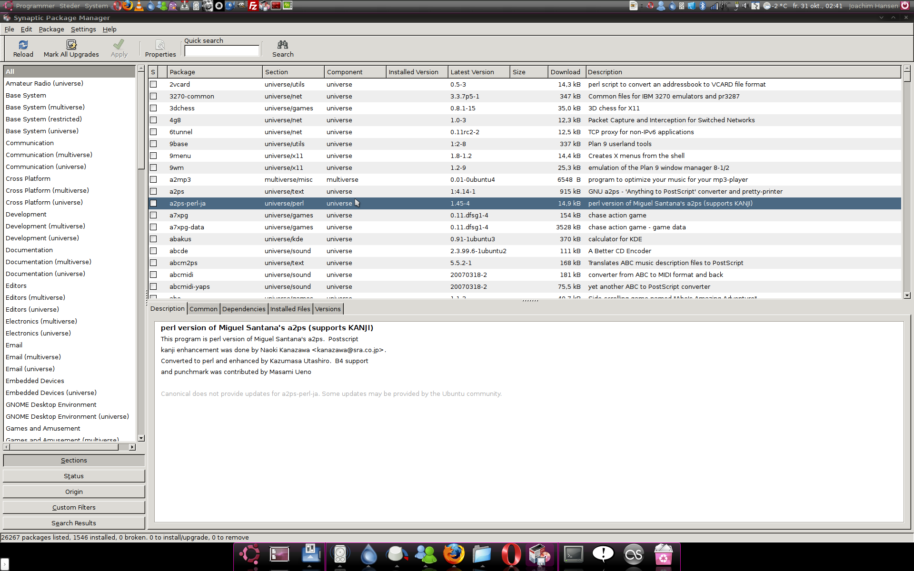
Task: Mark the abakus package checkbox
Action: [x=153, y=239]
